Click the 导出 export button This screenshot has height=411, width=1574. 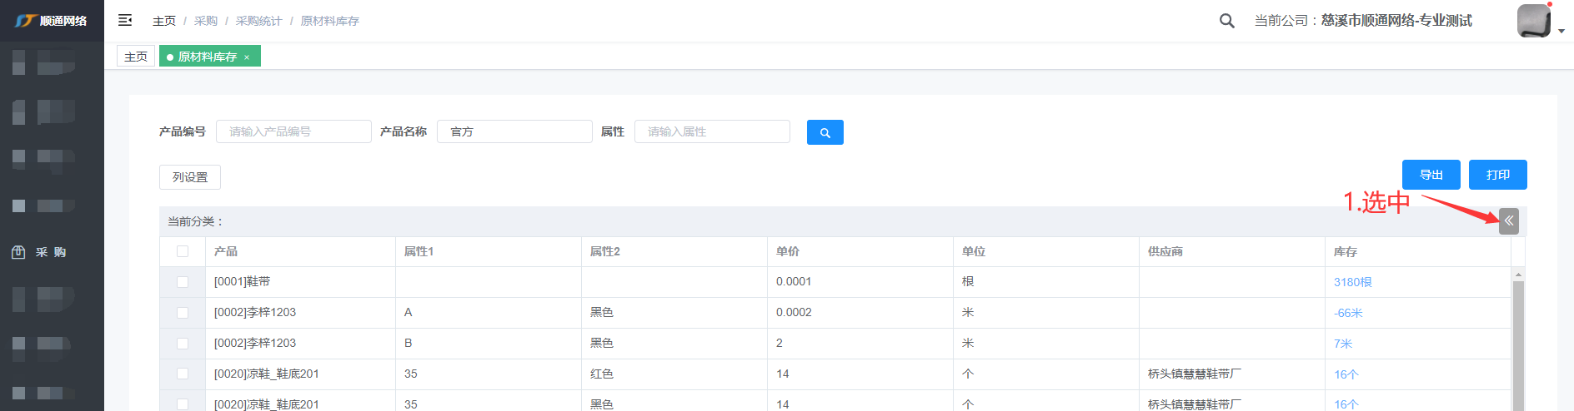[1431, 175]
